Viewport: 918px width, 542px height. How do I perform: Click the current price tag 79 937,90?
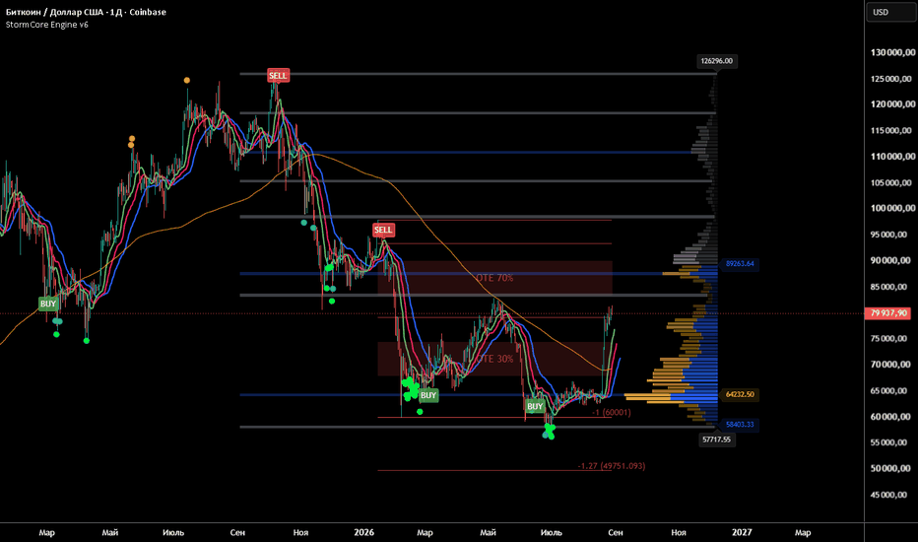pyautogui.click(x=887, y=313)
